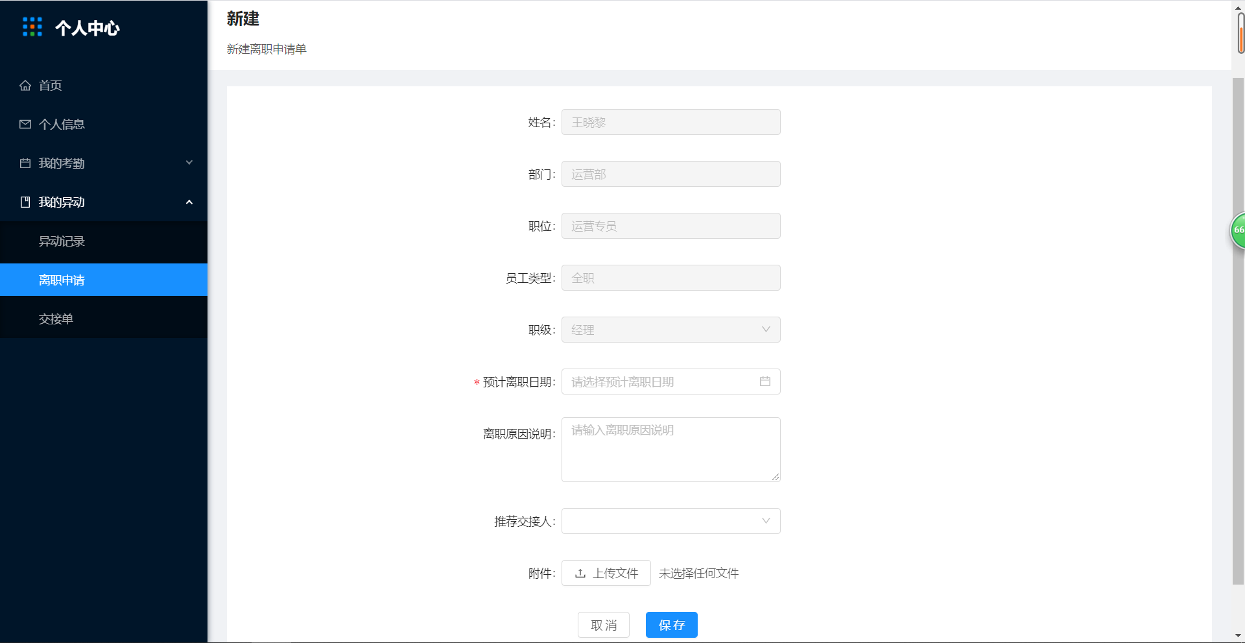Focus the 离职原因说明 textarea
This screenshot has height=643, width=1245.
(670, 450)
